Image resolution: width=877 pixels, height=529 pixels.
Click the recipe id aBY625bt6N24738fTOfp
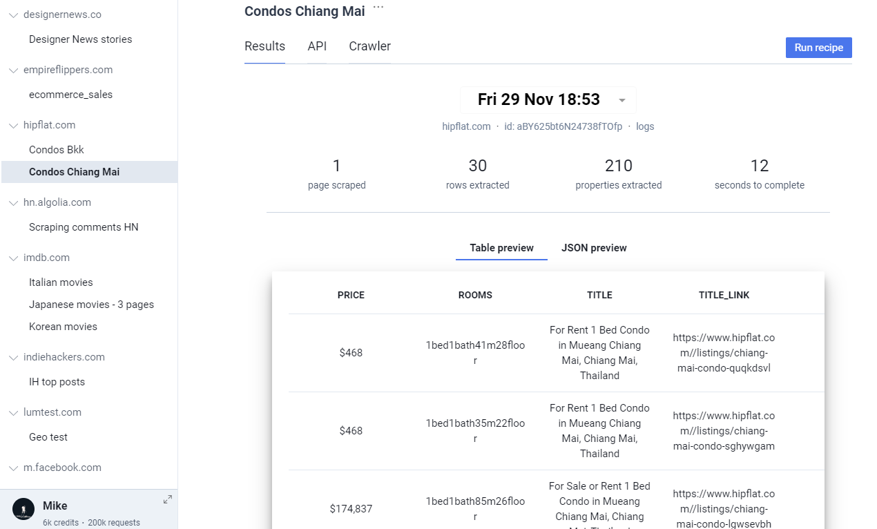pyautogui.click(x=563, y=126)
